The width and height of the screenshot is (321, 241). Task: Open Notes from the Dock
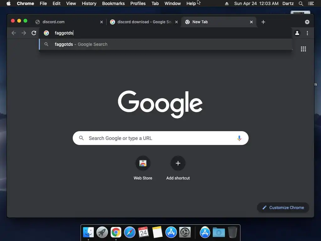[157, 232]
